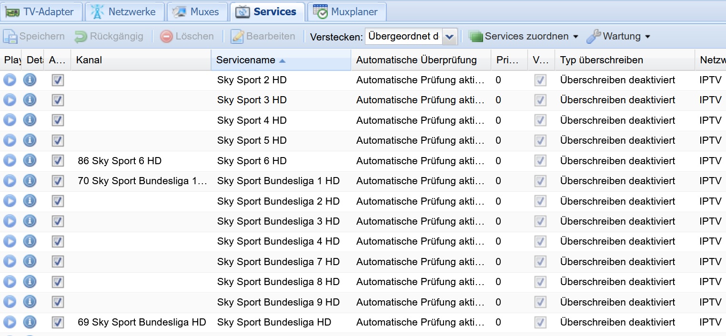Image resolution: width=726 pixels, height=336 pixels.
Task: Play Sky Sport Bundesliga 4 HD stream
Action: pos(10,241)
